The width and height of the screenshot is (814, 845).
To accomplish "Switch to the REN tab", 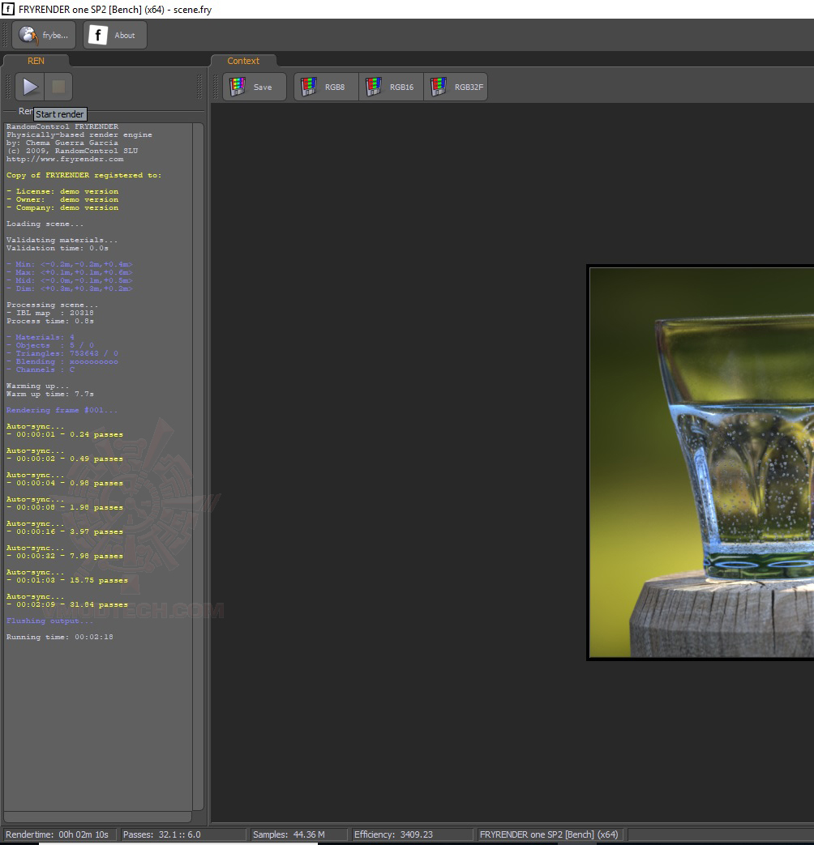I will pos(36,61).
